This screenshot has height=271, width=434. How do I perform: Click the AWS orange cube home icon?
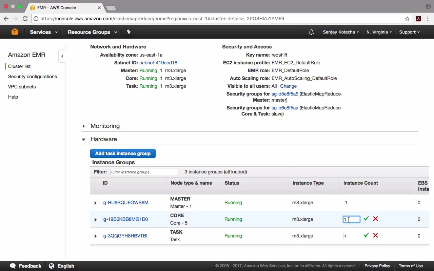pyautogui.click(x=15, y=32)
